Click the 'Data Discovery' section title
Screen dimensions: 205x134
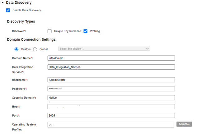tap(19, 2)
